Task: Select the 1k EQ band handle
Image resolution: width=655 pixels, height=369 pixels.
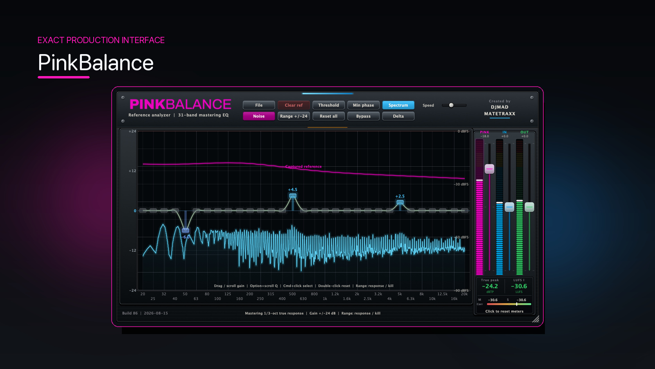Action: pos(325,211)
